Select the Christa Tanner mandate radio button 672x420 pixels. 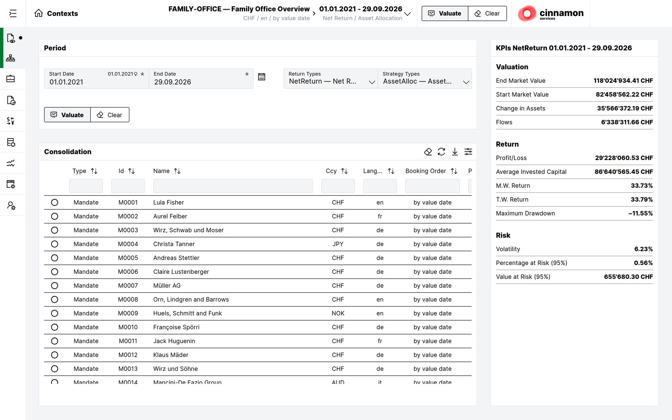click(55, 244)
